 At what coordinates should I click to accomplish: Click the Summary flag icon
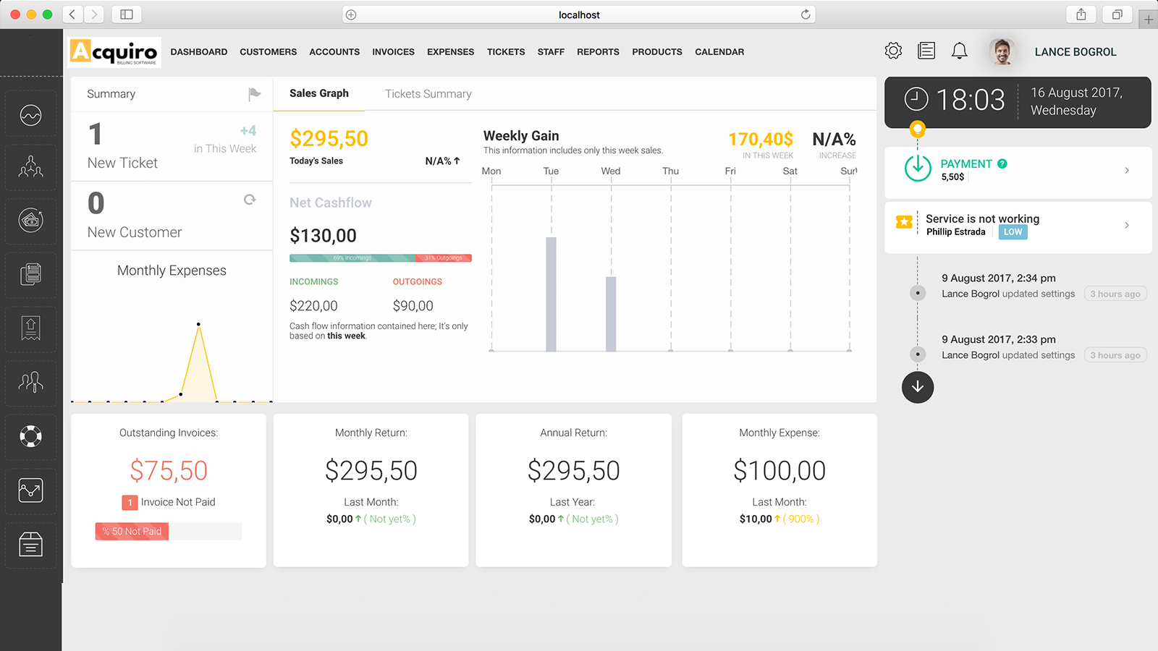click(x=254, y=94)
